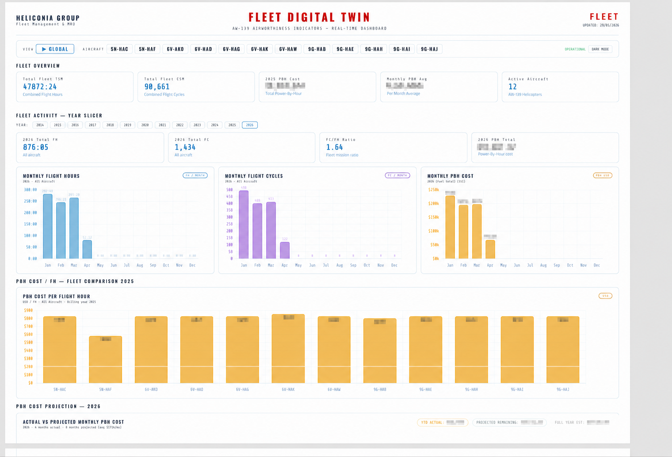Click the active 2026 year chip
Viewport: 672px width, 457px height.
[250, 125]
